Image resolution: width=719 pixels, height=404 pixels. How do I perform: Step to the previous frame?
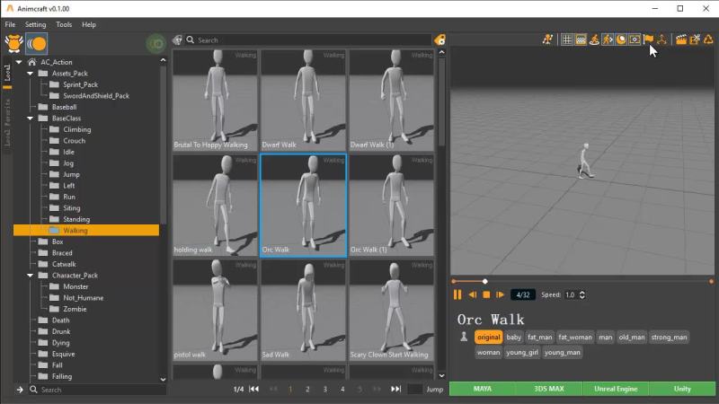point(473,295)
